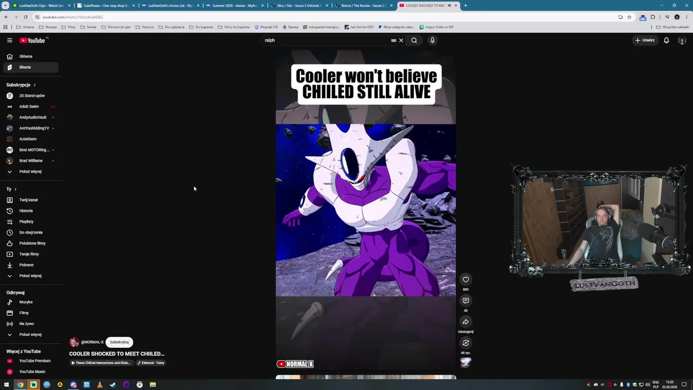Open Playlisty in the sidebar
The width and height of the screenshot is (693, 390).
pyautogui.click(x=30, y=222)
